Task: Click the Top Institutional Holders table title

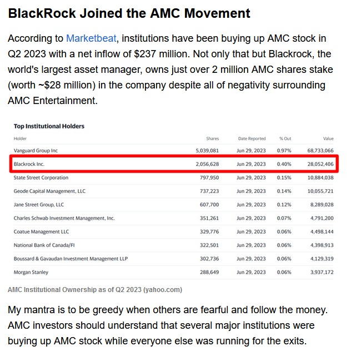Action: click(x=49, y=126)
